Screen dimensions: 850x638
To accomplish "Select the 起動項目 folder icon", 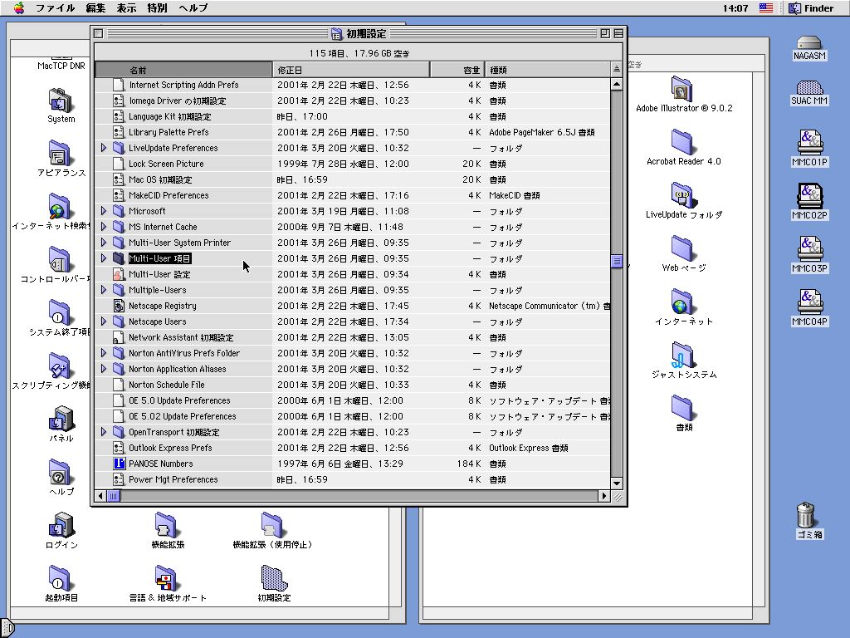I will [x=60, y=579].
